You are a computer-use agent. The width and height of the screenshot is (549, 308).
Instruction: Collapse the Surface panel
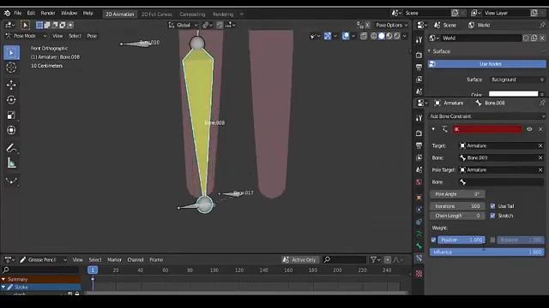429,51
